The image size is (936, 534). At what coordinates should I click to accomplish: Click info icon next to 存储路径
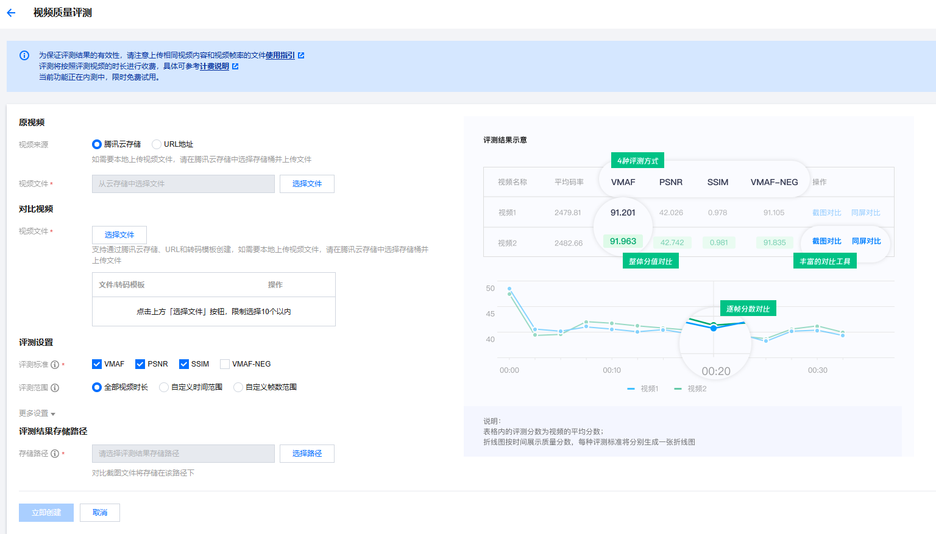(x=55, y=454)
